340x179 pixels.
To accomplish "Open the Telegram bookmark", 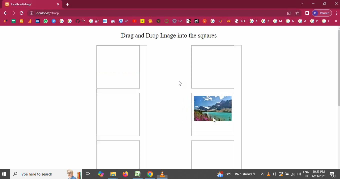I will [x=53, y=21].
